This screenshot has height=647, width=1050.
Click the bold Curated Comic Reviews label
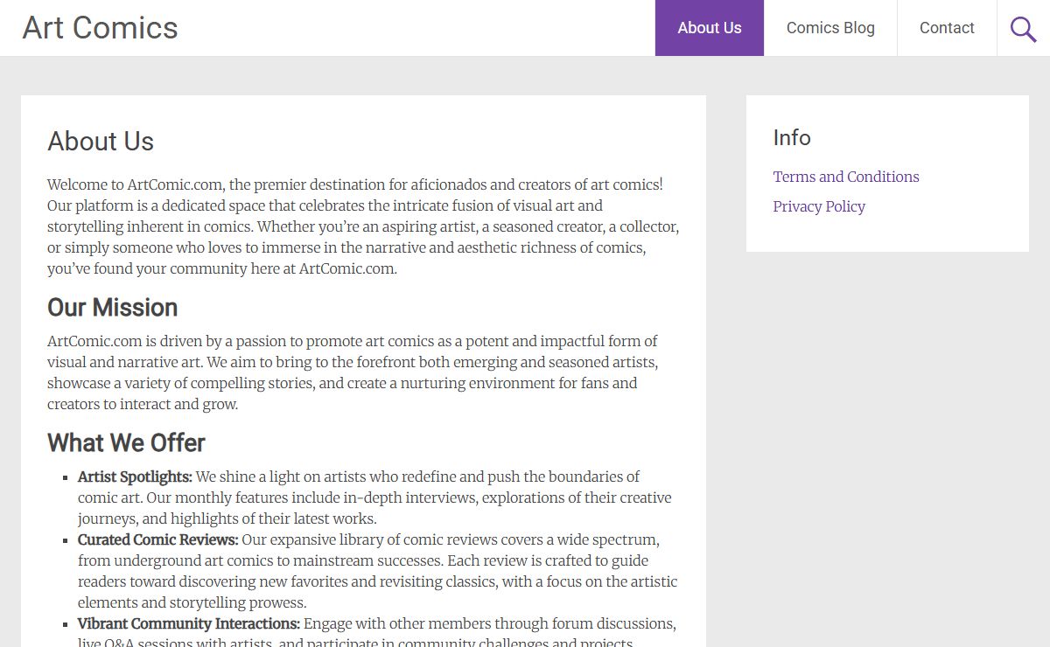point(157,539)
